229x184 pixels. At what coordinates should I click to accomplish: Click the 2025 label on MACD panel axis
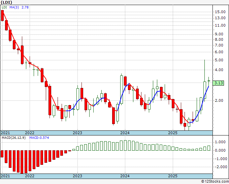[173, 176]
